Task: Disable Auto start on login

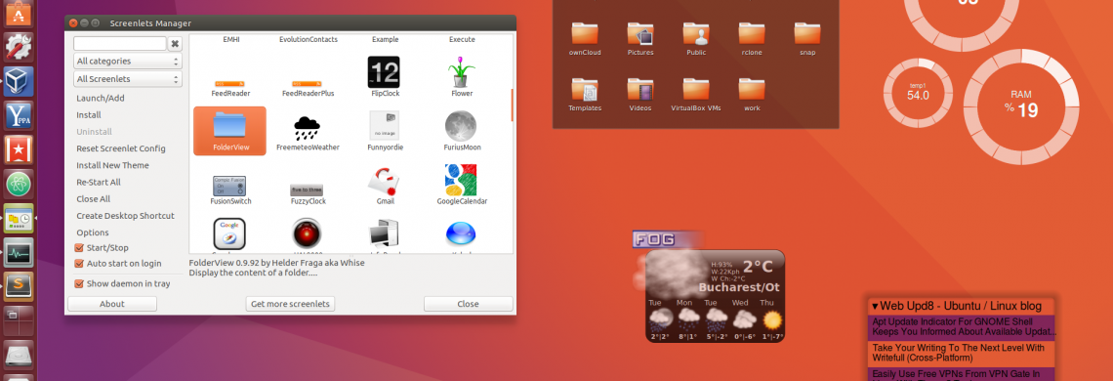Action: coord(79,264)
